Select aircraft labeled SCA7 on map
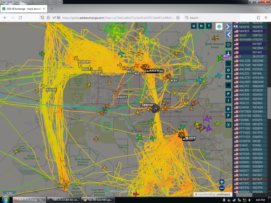271x203 pixels. [168, 76]
